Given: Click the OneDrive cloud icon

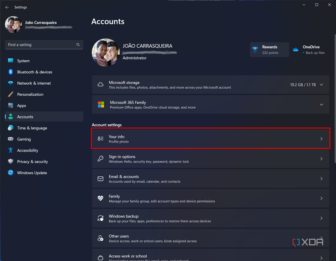Looking at the screenshot, I should [296, 50].
